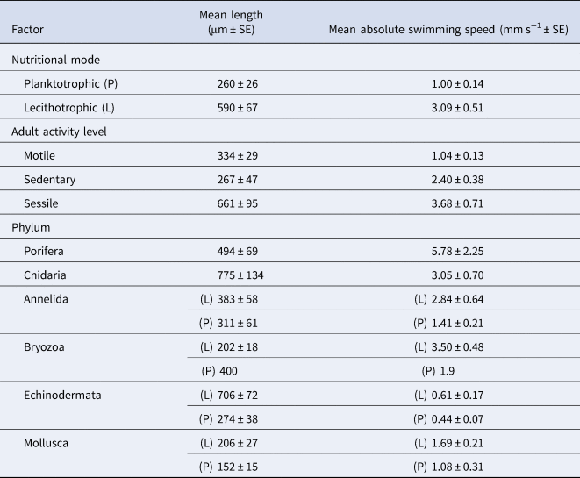Viewport: 580px width, 478px height.
Task: Click the Mean absolute swimming speed header
Action: [448, 32]
